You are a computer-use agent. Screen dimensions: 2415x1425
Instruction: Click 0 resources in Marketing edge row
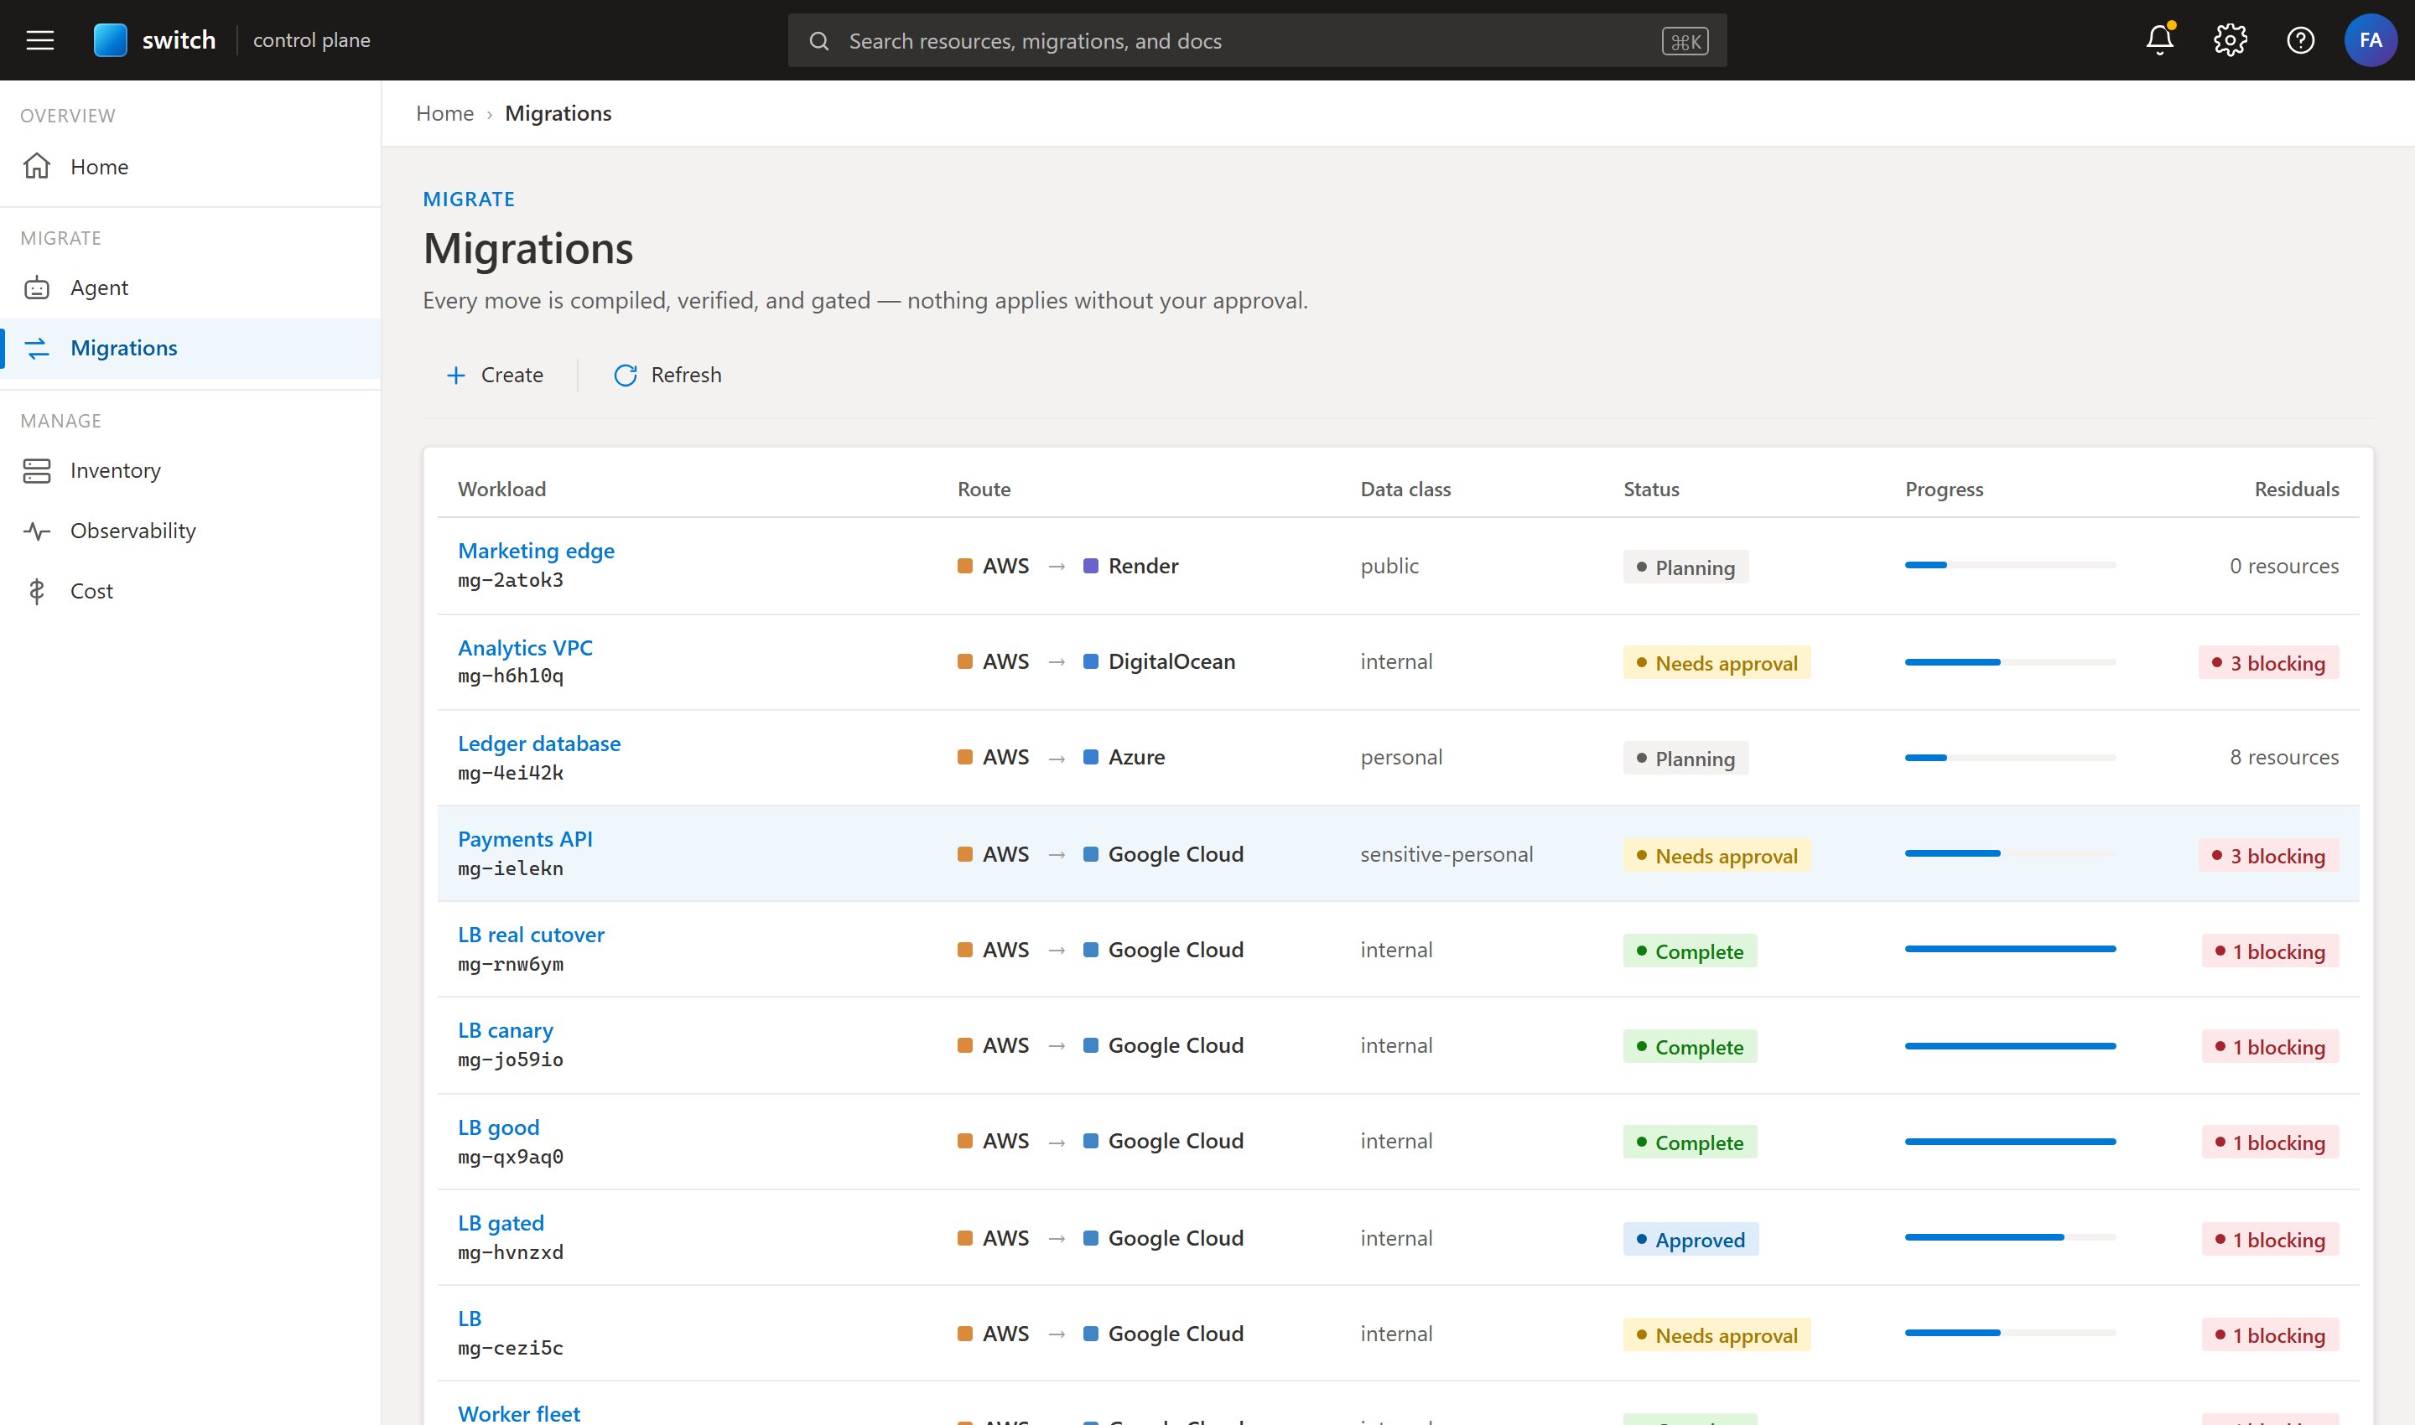(2283, 566)
